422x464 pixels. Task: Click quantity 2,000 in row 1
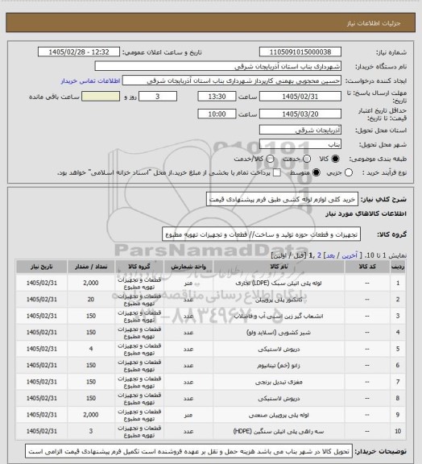point(91,284)
